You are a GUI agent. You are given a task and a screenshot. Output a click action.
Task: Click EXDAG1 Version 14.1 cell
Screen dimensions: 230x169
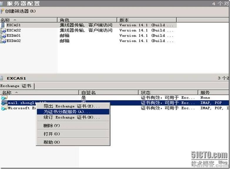tap(146, 36)
